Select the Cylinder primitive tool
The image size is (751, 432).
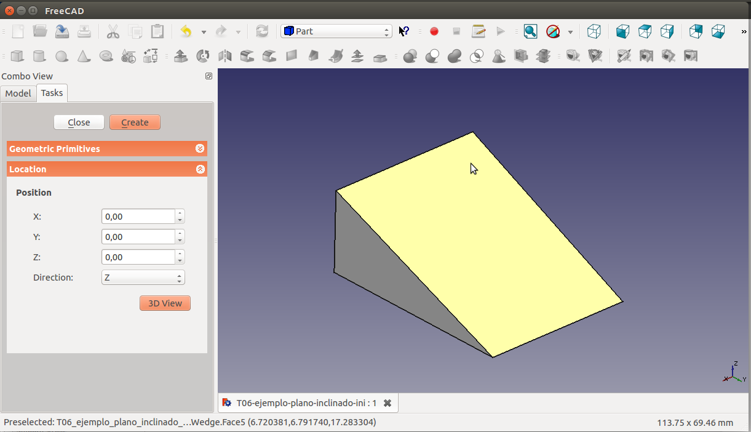click(x=39, y=56)
